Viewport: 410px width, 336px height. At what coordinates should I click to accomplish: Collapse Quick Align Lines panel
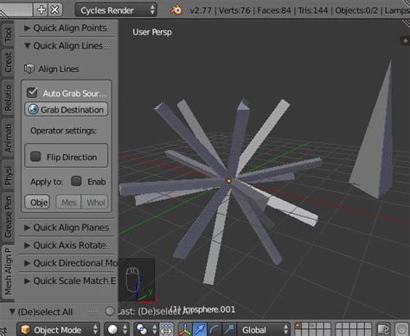click(x=67, y=46)
